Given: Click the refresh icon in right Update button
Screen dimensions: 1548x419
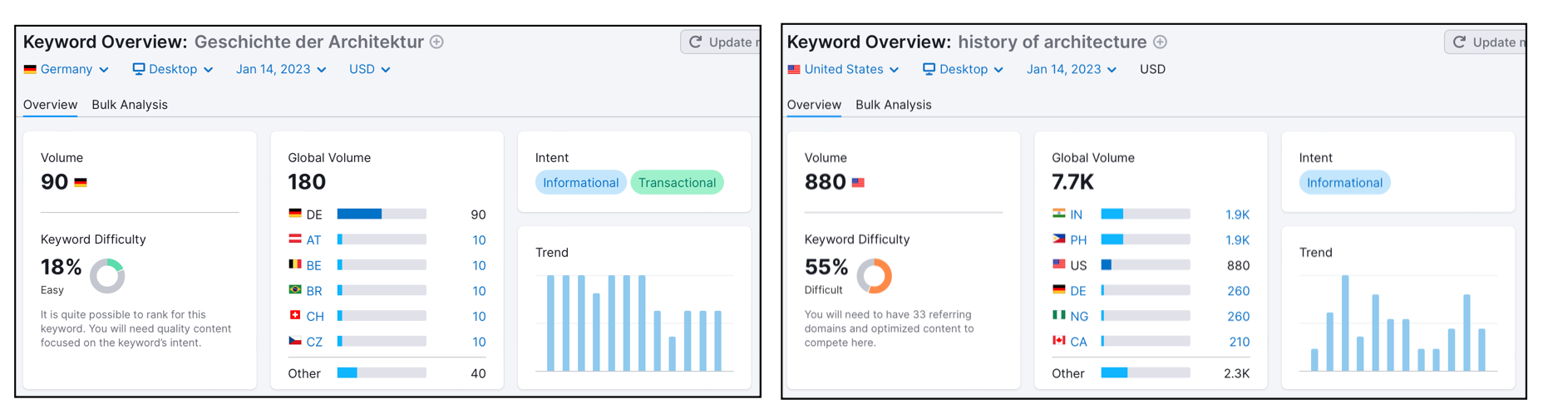Looking at the screenshot, I should 1459,42.
